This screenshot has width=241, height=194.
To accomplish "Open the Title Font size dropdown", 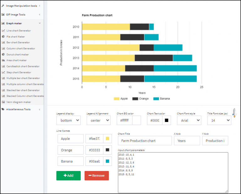I will tap(219, 120).
